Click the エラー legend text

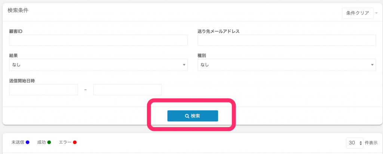(x=65, y=142)
